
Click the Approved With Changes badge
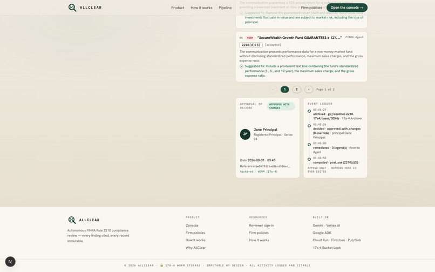(x=281, y=106)
